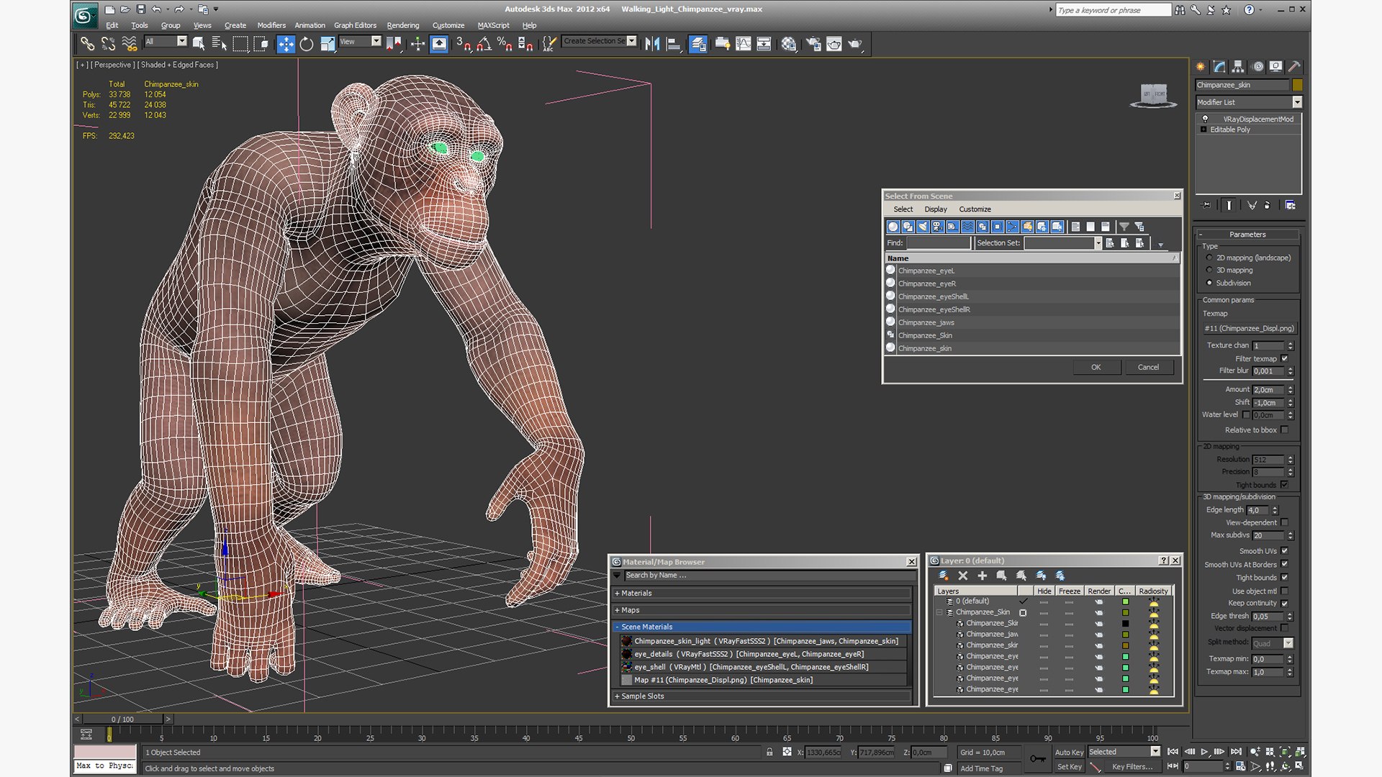The image size is (1382, 777).
Task: Switch to the Hierarchy command panel tab
Action: (x=1238, y=66)
